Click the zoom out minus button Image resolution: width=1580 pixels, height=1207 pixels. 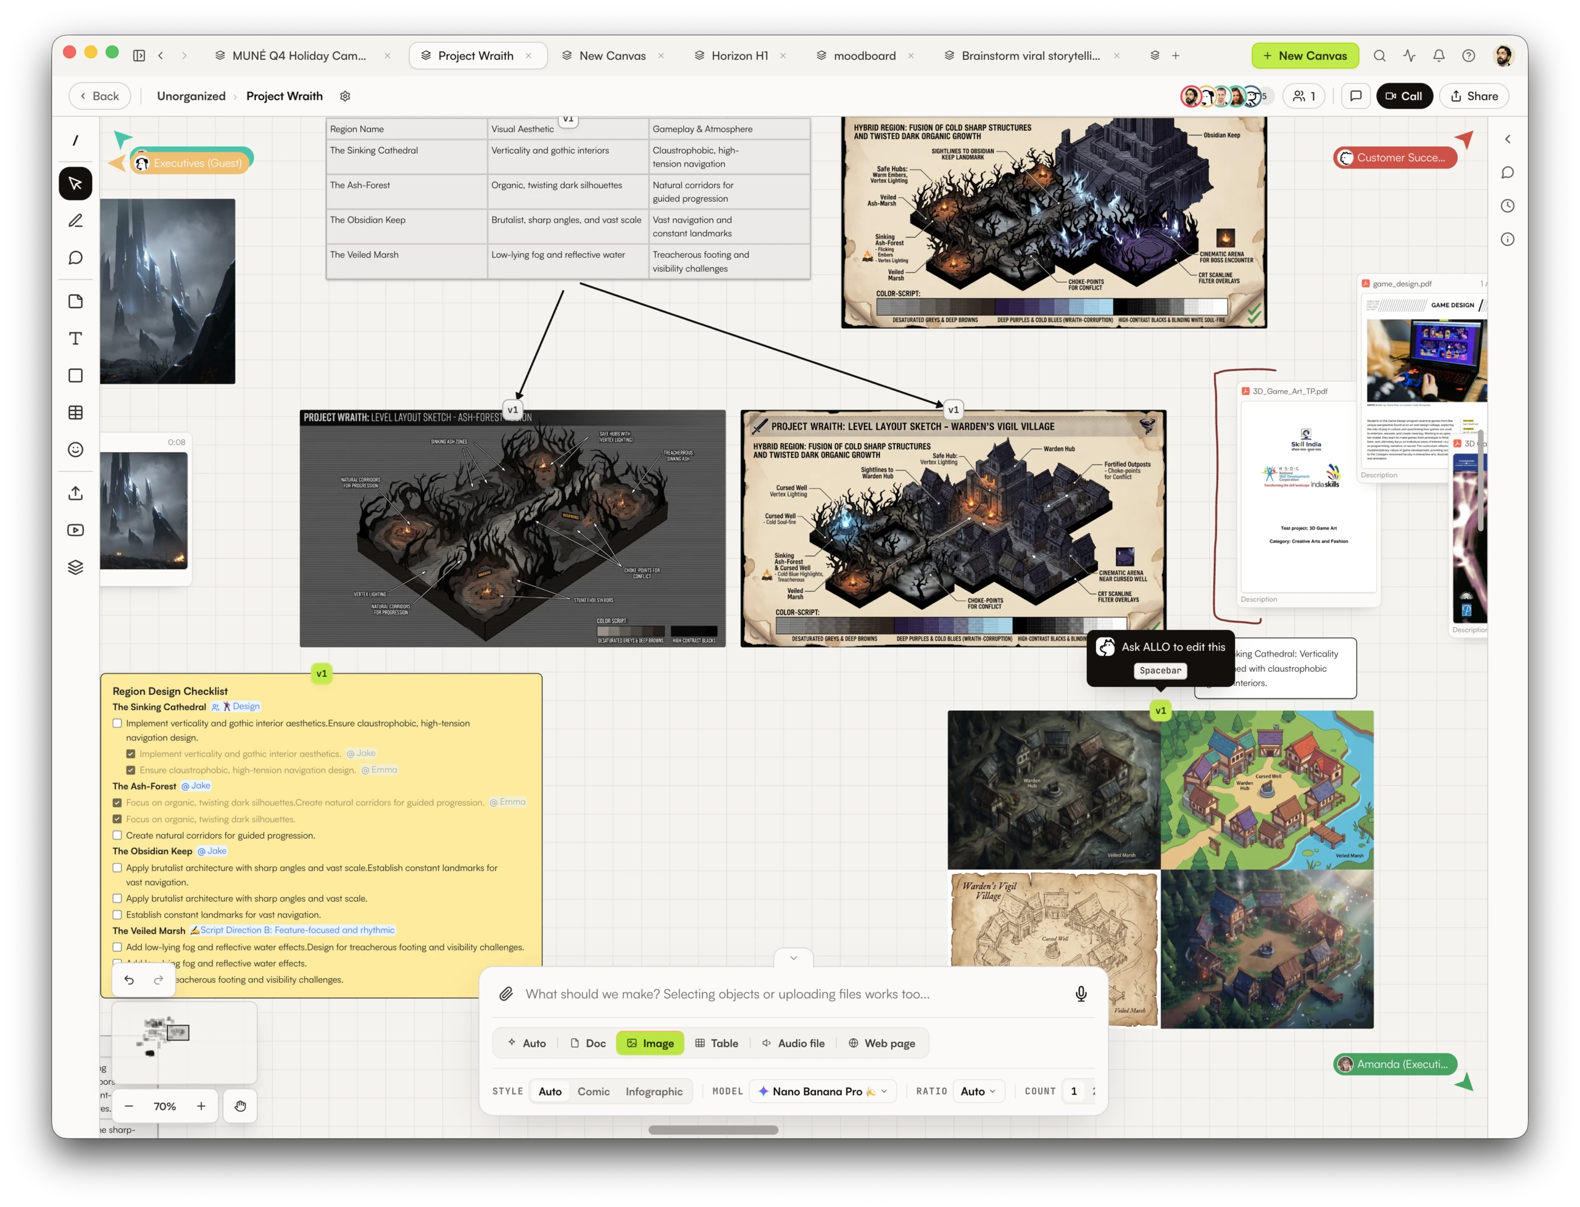click(130, 1106)
